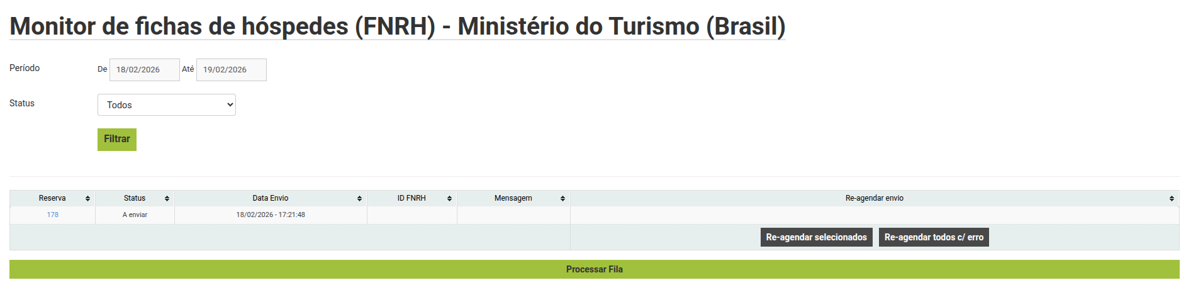Click the Até end date field
This screenshot has height=285, width=1186.
(x=231, y=70)
